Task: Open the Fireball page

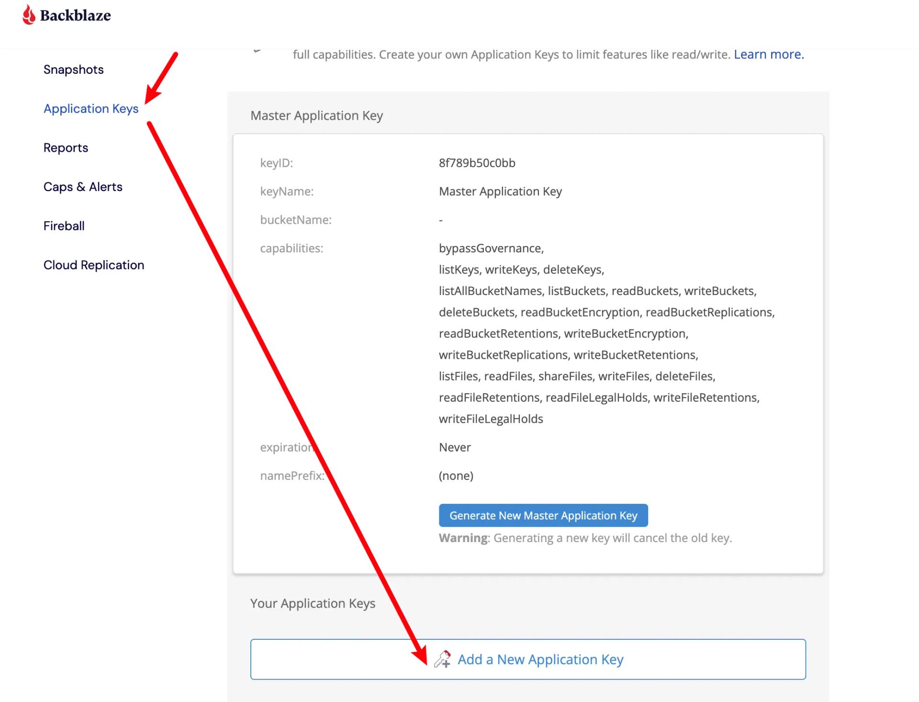Action: click(64, 226)
